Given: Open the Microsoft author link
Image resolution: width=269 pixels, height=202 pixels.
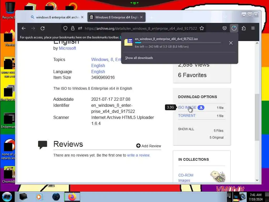Looking at the screenshot, I should (68, 48).
